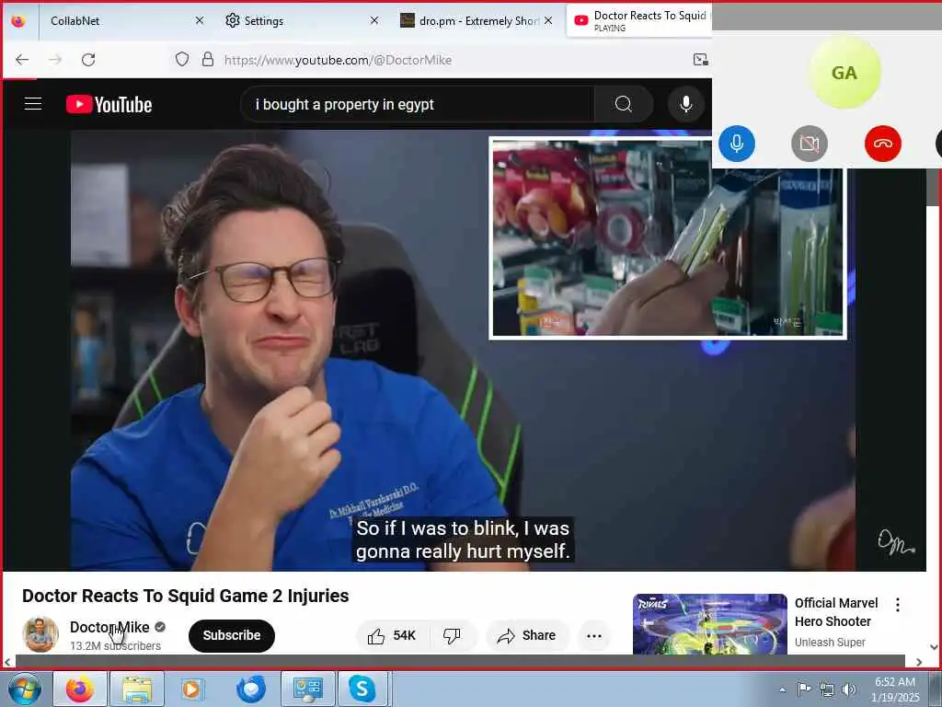Viewport: 942px width, 707px height.
Task: Open YouTube hamburger guide menu
Action: tap(33, 104)
